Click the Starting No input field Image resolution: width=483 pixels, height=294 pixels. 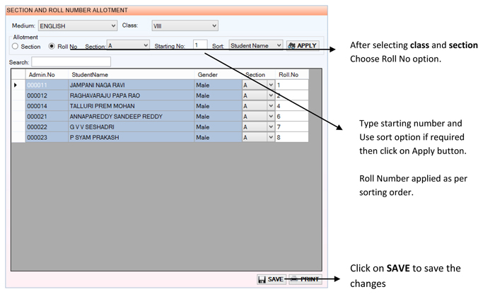(x=200, y=45)
